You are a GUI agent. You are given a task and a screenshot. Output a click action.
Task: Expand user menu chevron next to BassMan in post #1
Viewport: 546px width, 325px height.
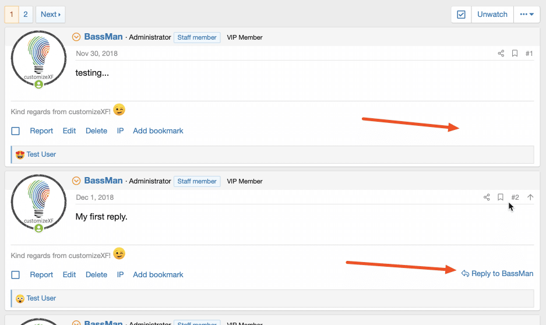coord(76,37)
